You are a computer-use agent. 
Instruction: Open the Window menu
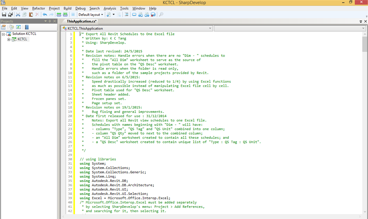139,8
